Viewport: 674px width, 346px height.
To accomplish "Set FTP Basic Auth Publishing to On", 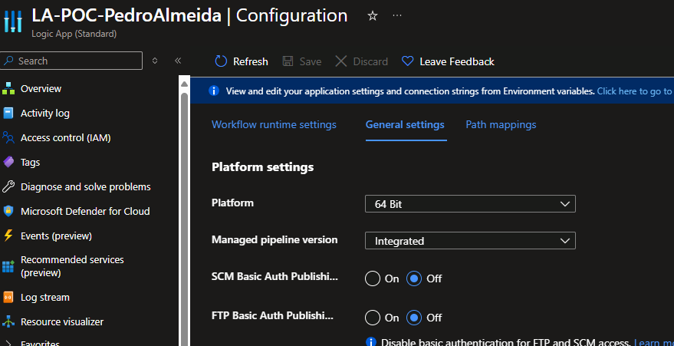I will [373, 317].
